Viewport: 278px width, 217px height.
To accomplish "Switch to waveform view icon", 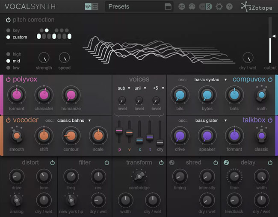I will pyautogui.click(x=88, y=7).
